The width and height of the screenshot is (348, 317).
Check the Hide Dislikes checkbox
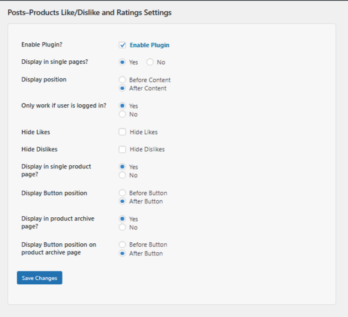click(122, 149)
